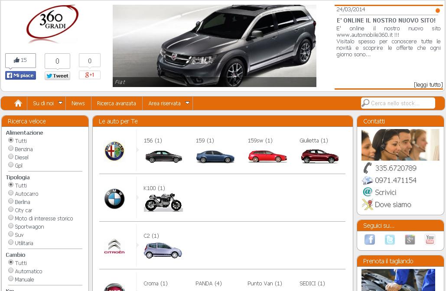Viewport: 446px width, 291px height.
Task: Select Moto di interesse storico option
Action: [11, 217]
